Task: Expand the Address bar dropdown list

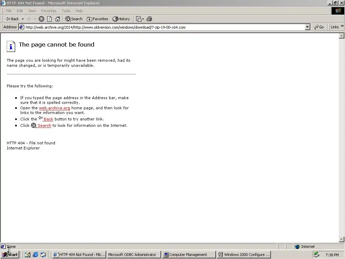Action: [308, 27]
